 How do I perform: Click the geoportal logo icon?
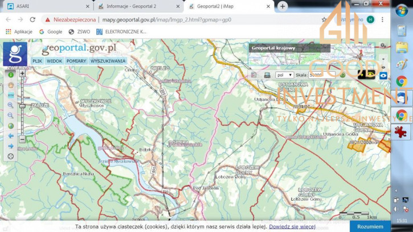(x=15, y=54)
